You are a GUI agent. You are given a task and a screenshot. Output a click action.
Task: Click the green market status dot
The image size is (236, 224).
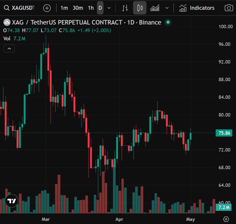click(x=168, y=22)
